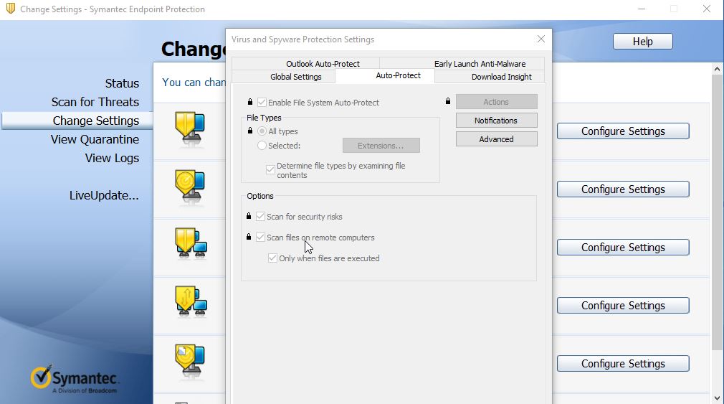
Task: Open the Advanced button
Action: coord(496,139)
